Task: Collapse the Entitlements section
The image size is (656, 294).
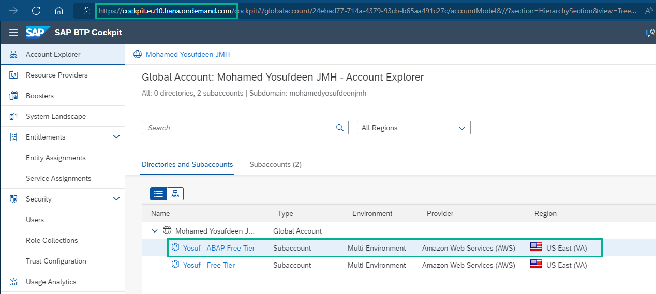Action: [116, 137]
